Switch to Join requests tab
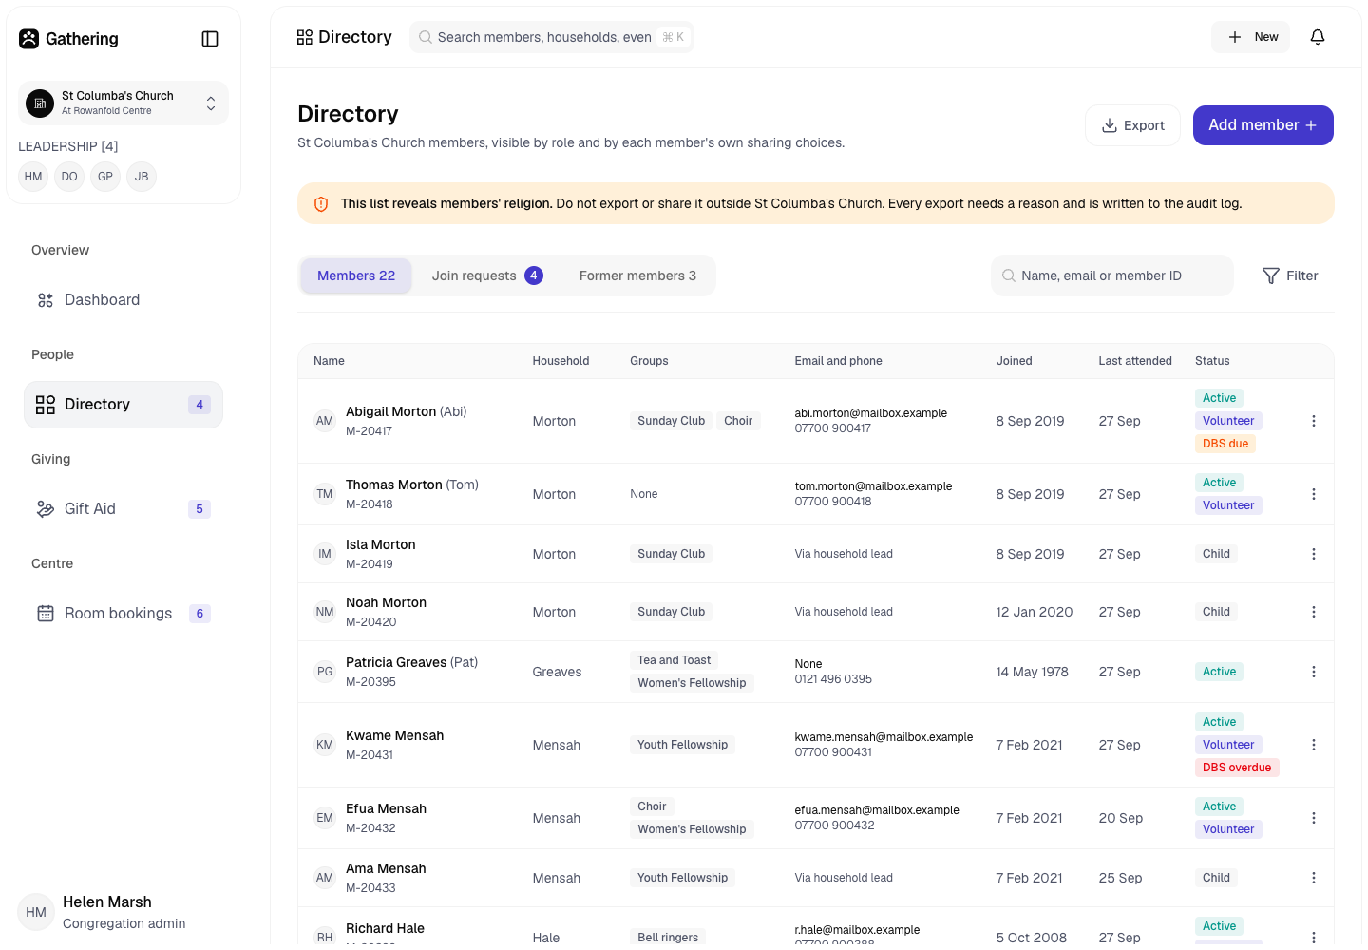 coord(487,275)
